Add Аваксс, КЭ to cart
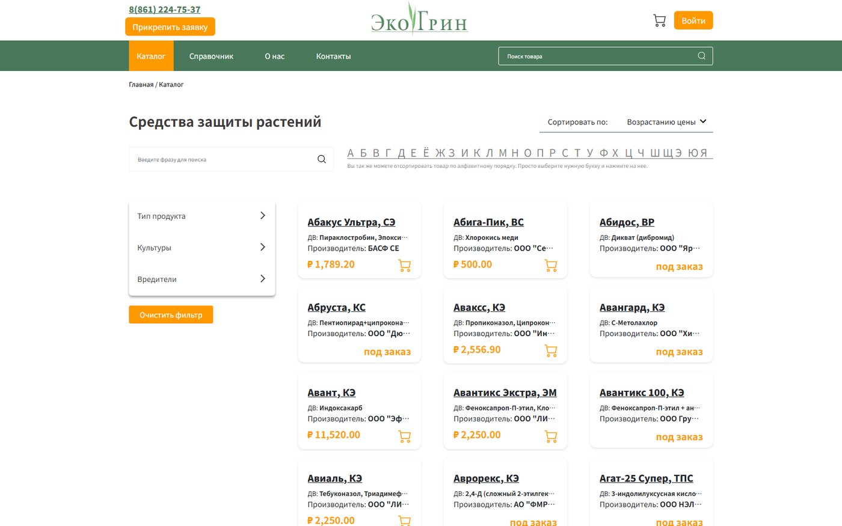Viewport: 842px width, 526px height. tap(551, 350)
